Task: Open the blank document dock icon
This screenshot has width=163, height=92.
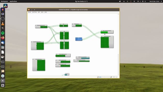Action: [x=3, y=52]
